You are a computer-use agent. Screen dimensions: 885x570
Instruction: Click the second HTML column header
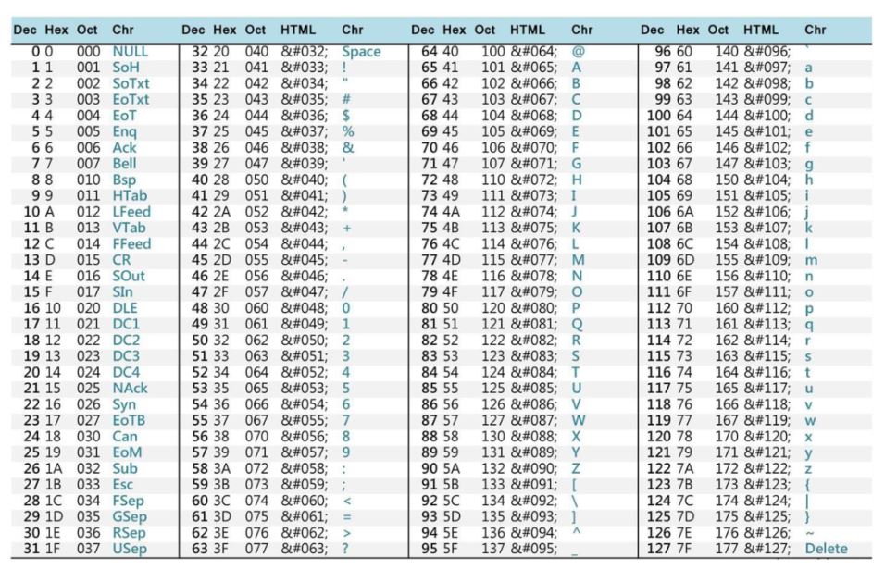pos(528,30)
